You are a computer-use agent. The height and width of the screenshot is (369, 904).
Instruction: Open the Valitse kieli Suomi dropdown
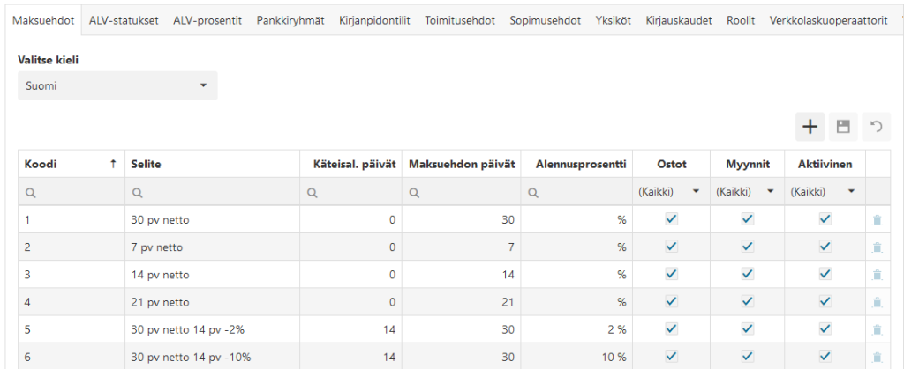pyautogui.click(x=117, y=85)
